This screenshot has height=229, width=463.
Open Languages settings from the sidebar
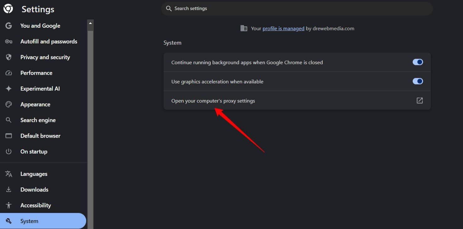[34, 174]
